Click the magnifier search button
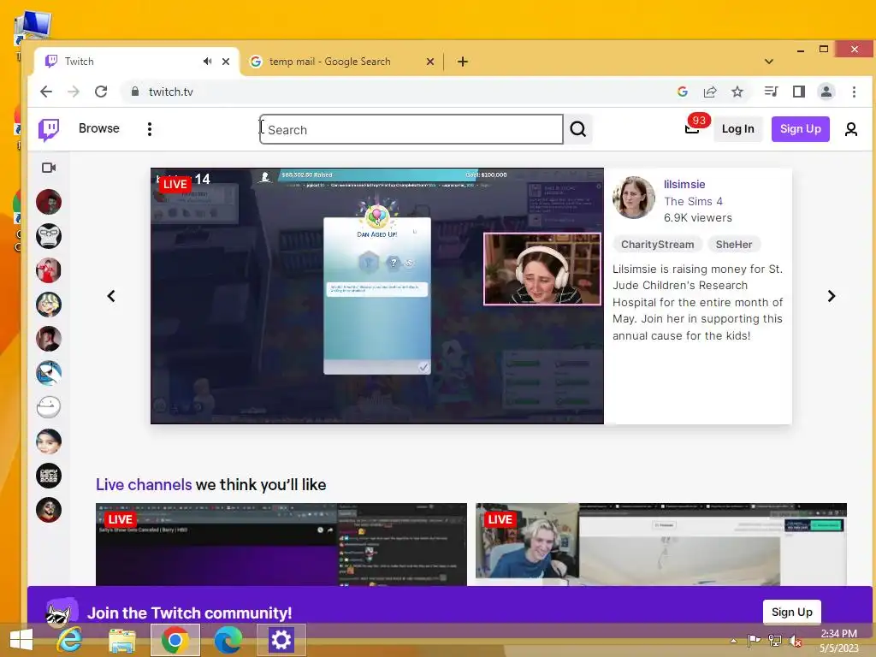Image resolution: width=876 pixels, height=657 pixels. [578, 130]
